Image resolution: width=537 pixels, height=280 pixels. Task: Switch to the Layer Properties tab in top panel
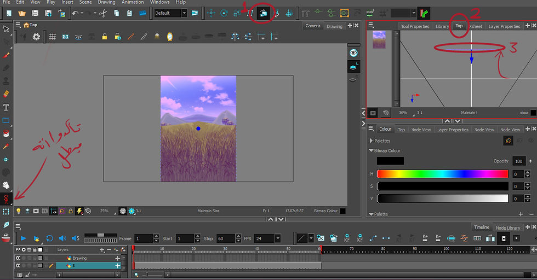point(504,26)
